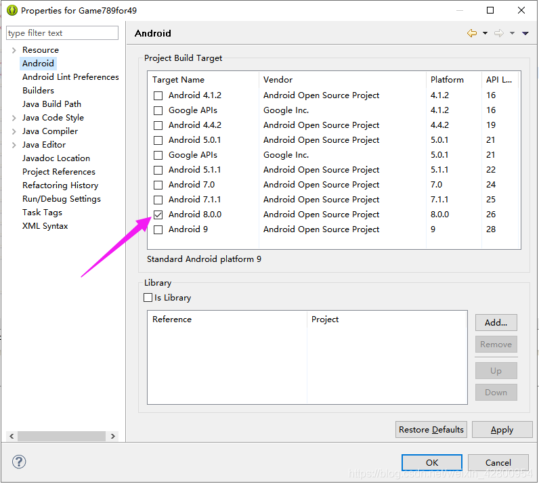Confirm with the OK button
Image resolution: width=539 pixels, height=486 pixels.
pyautogui.click(x=432, y=463)
